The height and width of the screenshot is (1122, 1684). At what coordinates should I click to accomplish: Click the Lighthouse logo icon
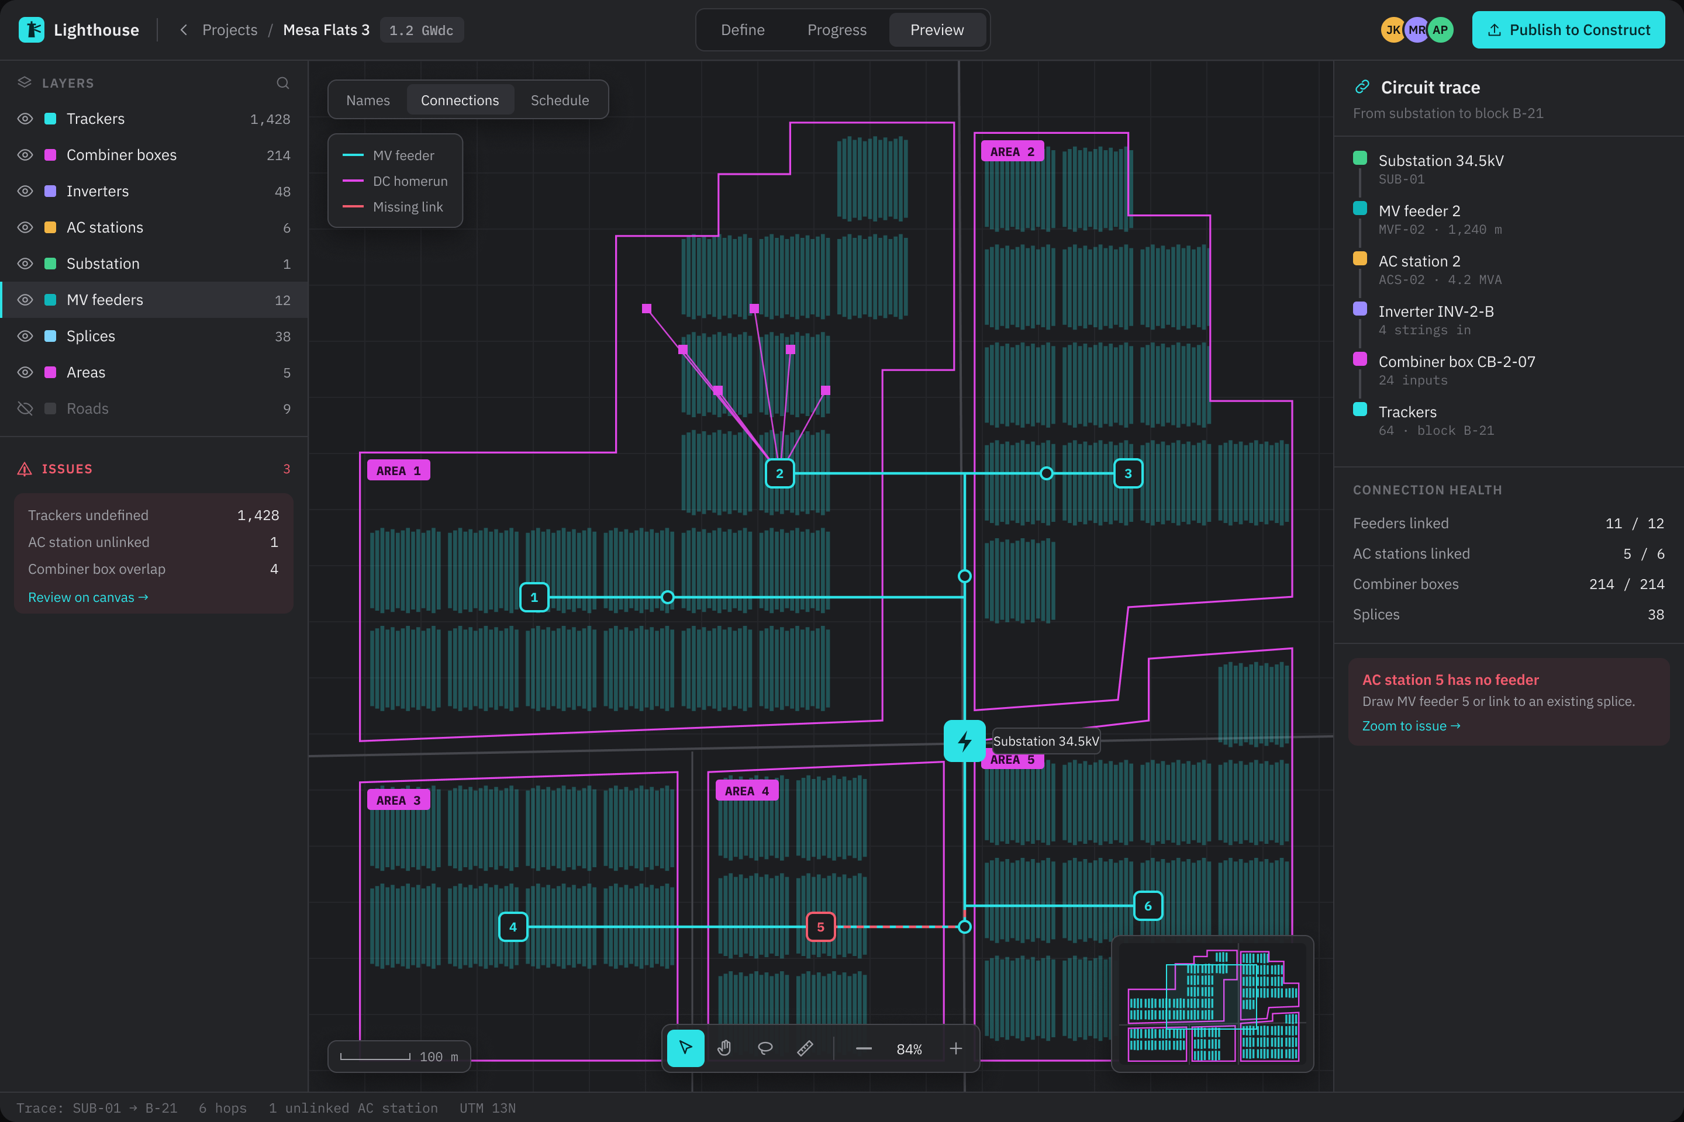[32, 30]
